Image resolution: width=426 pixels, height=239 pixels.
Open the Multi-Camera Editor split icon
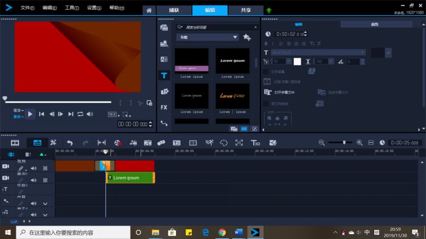(x=193, y=143)
